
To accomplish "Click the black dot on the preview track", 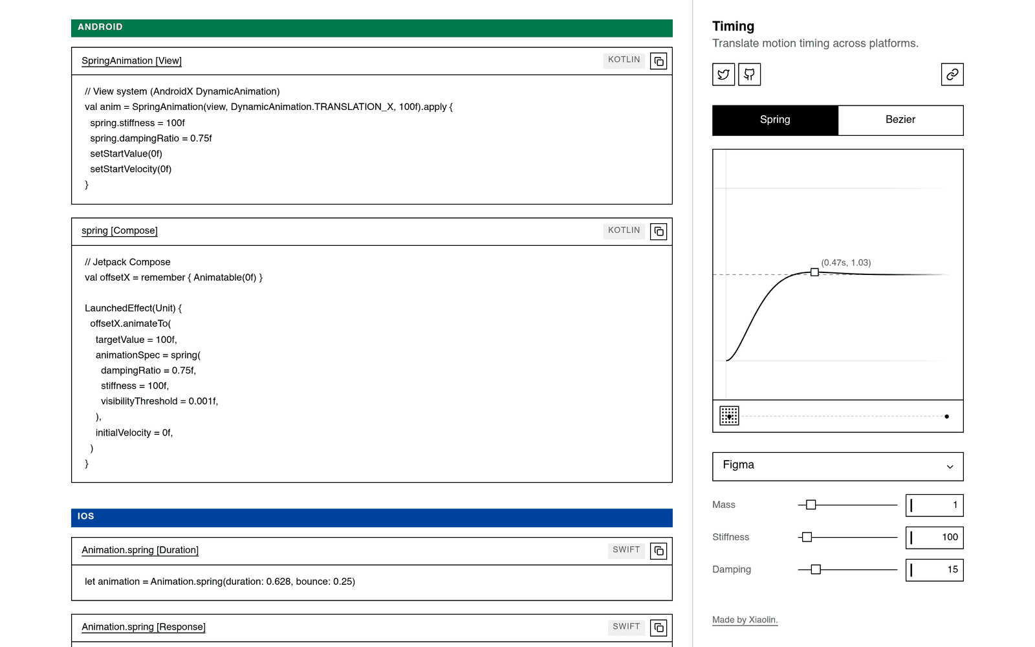I will (x=947, y=417).
